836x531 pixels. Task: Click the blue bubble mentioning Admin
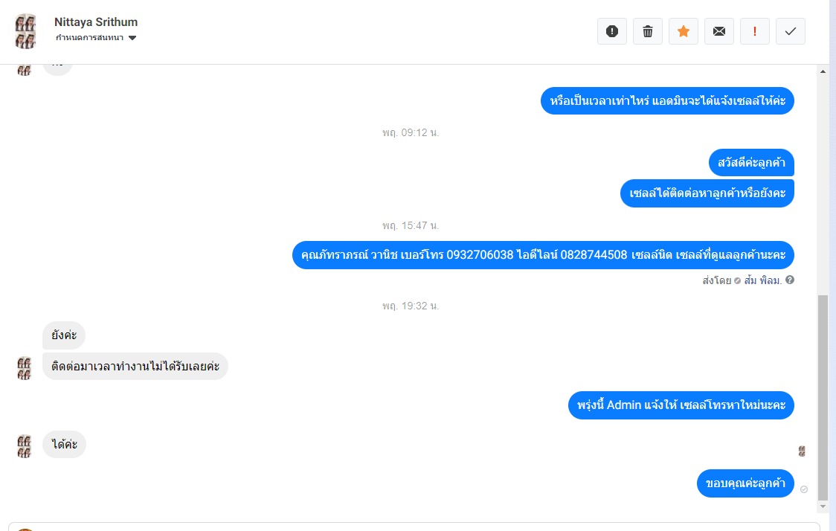pyautogui.click(x=681, y=405)
